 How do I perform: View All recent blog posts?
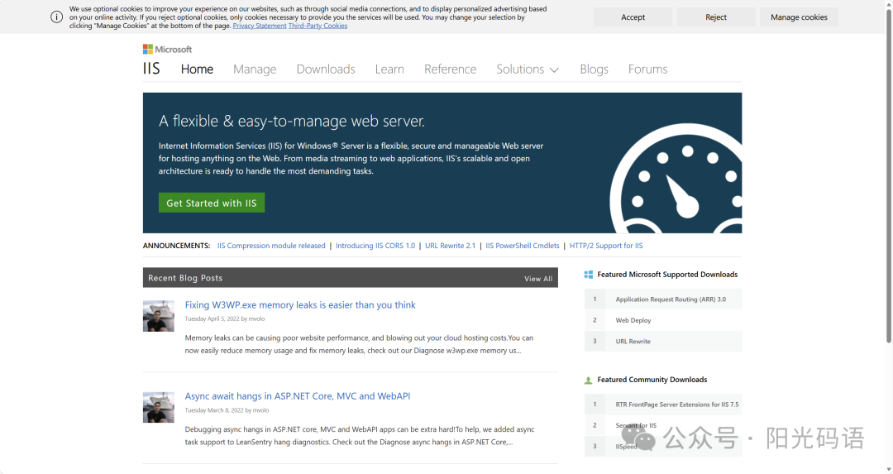[x=538, y=279]
